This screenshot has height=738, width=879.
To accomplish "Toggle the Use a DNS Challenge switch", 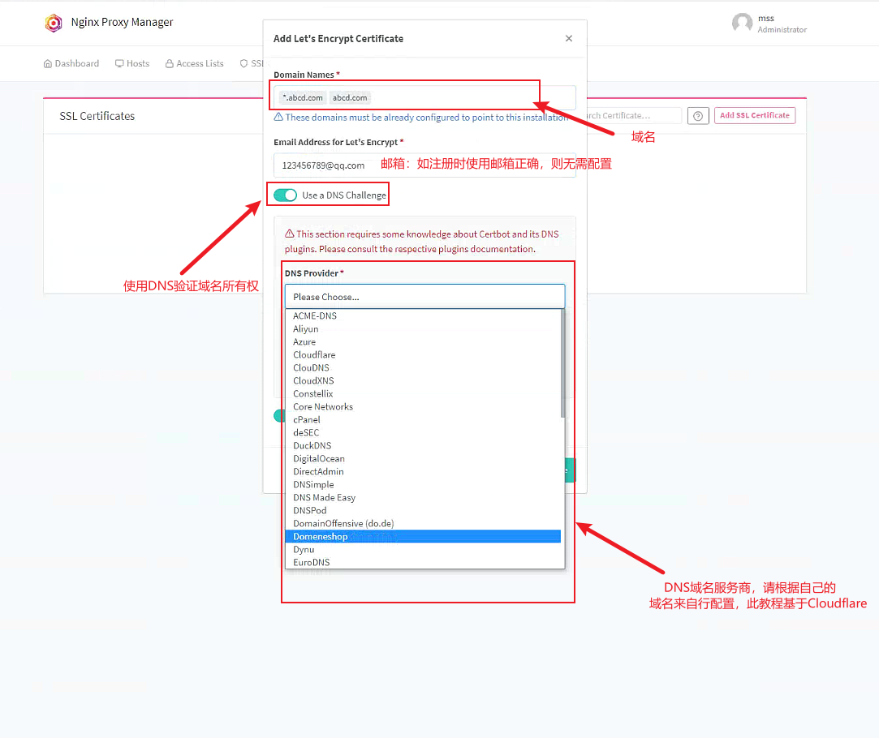I will click(286, 195).
